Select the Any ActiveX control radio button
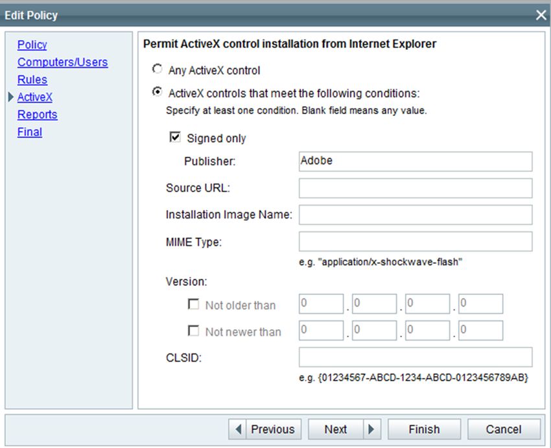 coord(157,69)
